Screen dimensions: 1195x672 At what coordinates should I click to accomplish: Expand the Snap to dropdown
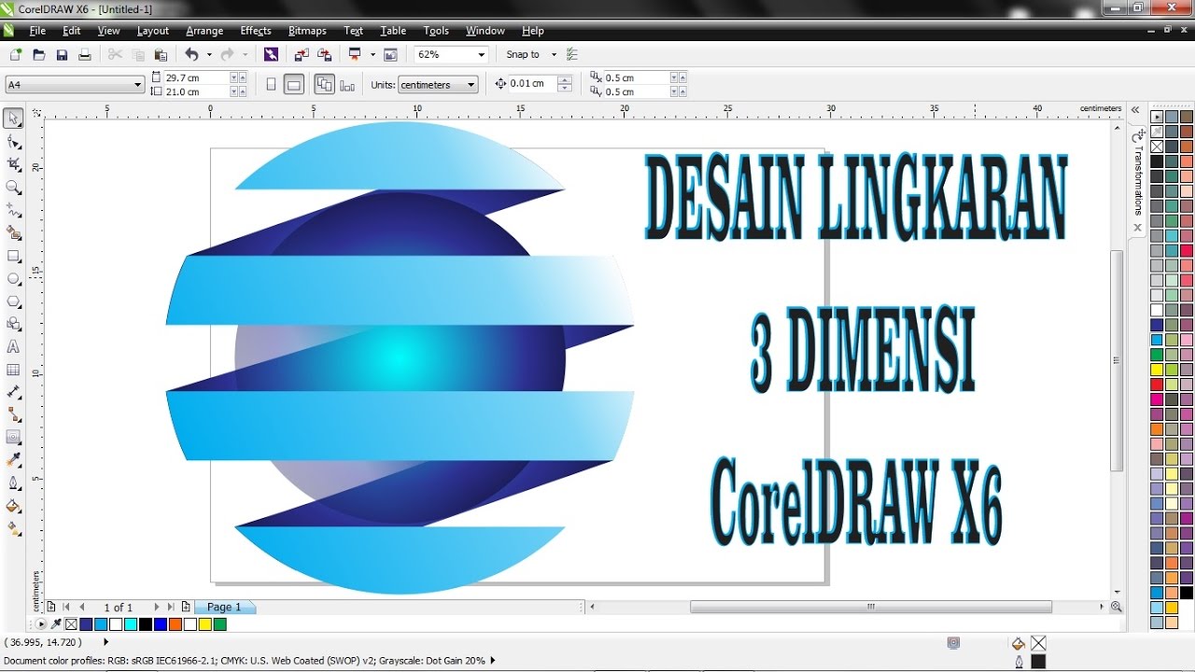coord(554,55)
